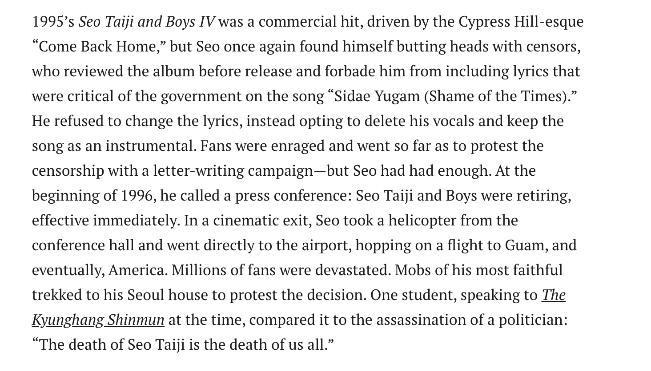The width and height of the screenshot is (651, 371).
Task: Click the phrase "Sidae Yugam"
Action: click(x=377, y=96)
